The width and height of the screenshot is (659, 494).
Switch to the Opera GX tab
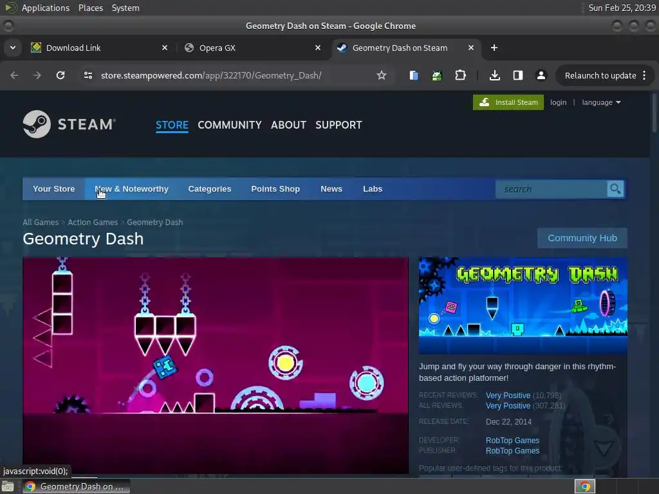tap(252, 48)
